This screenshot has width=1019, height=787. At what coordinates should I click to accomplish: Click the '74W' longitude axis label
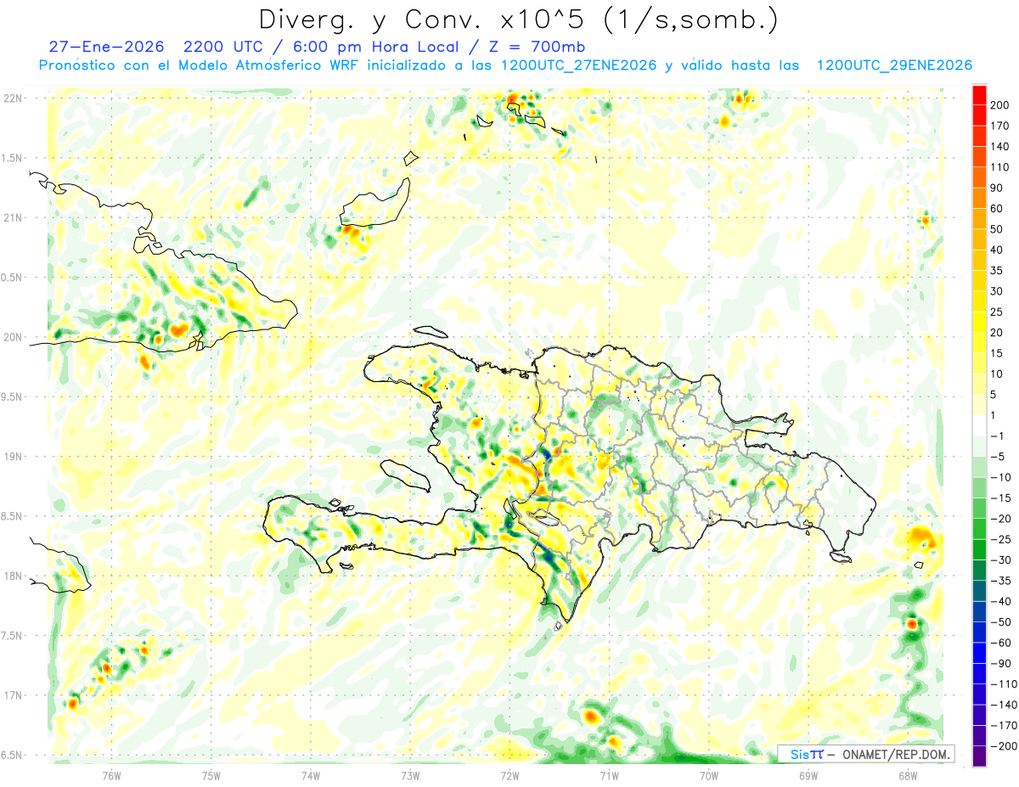coord(311,775)
